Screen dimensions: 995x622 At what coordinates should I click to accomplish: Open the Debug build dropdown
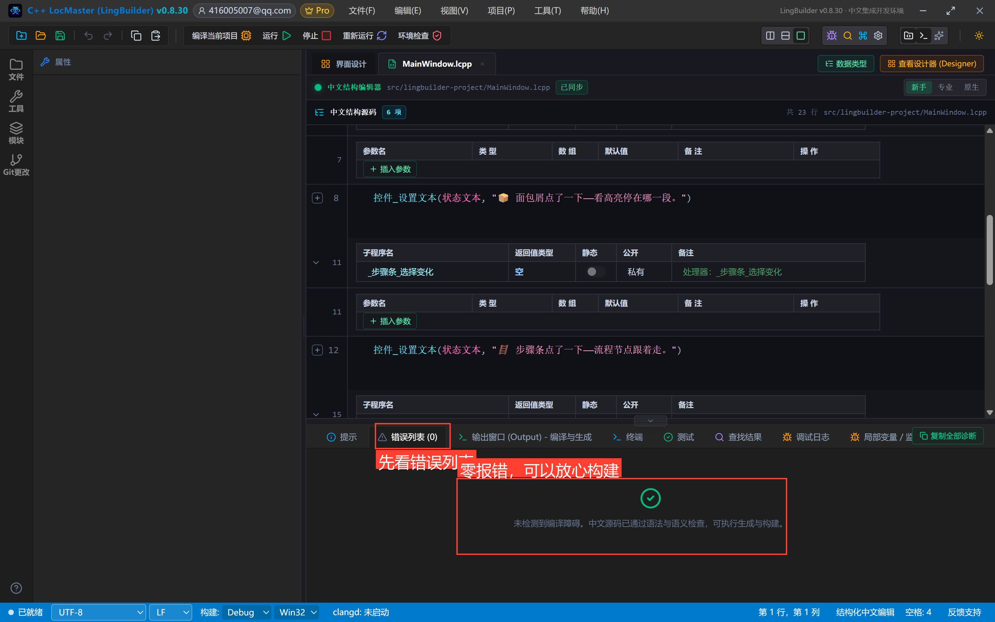click(x=247, y=612)
